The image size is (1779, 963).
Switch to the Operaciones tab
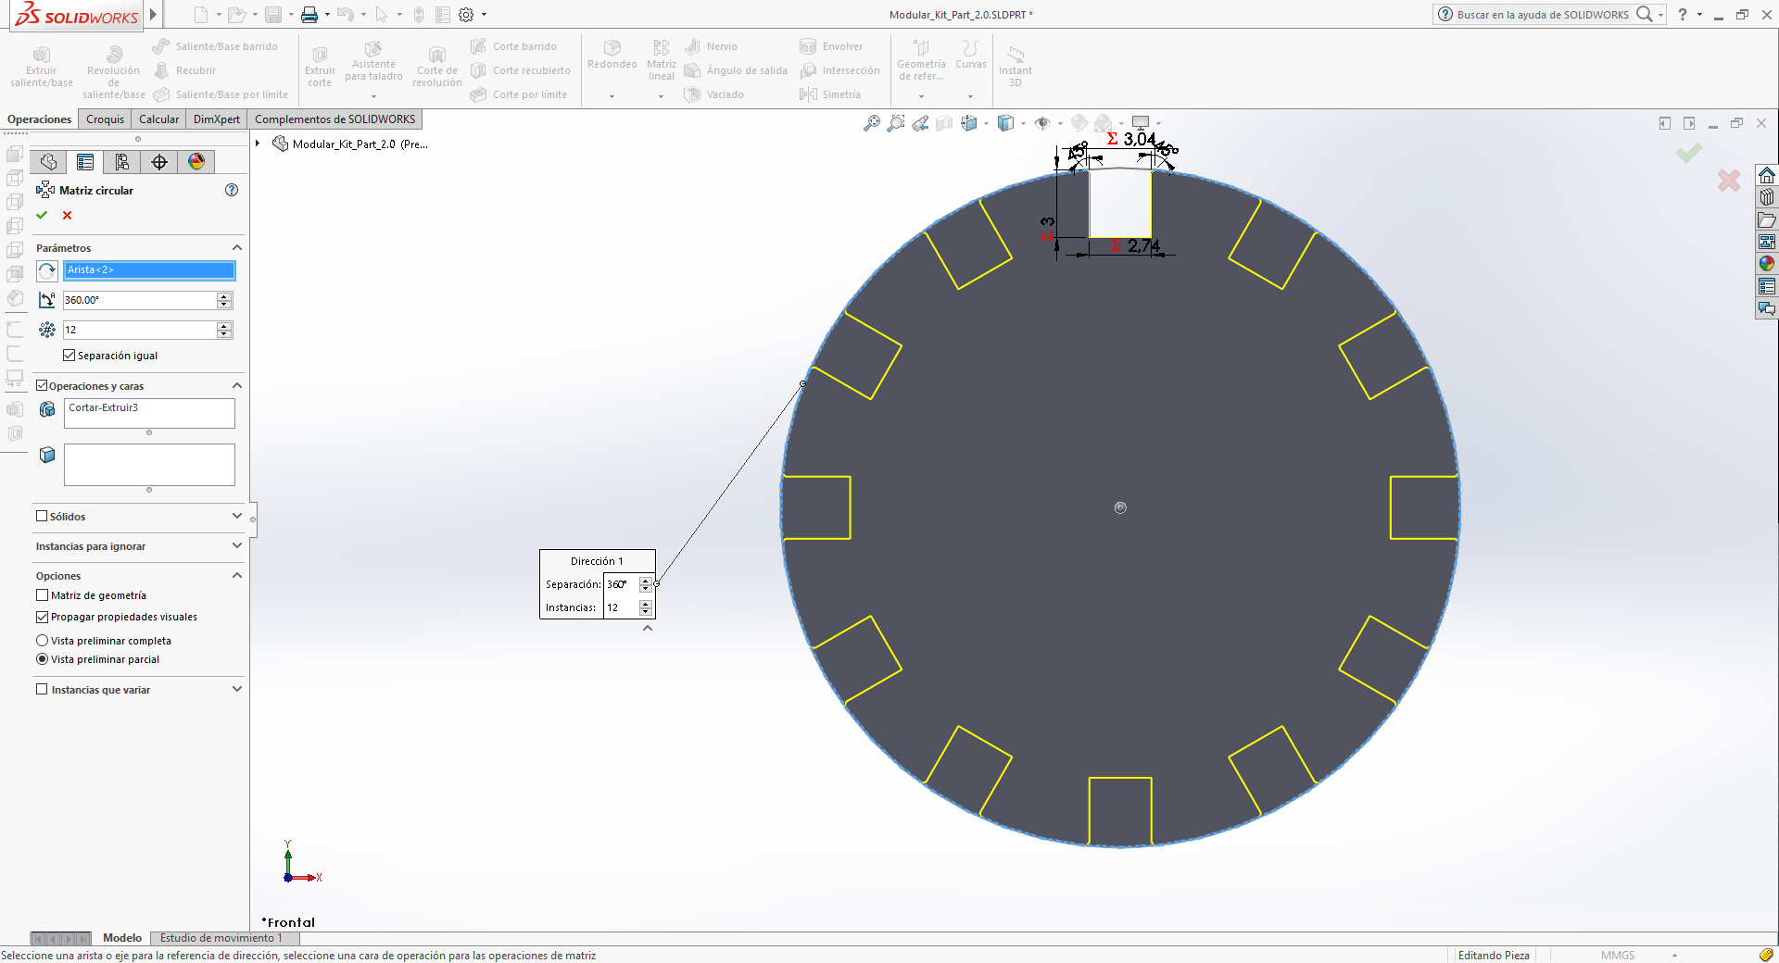39,119
